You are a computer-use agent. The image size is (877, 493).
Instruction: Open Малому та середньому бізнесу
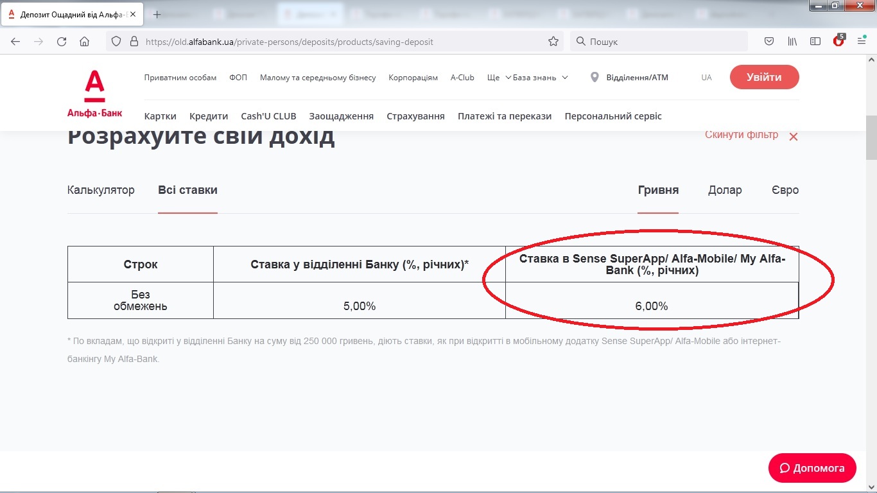pos(318,78)
